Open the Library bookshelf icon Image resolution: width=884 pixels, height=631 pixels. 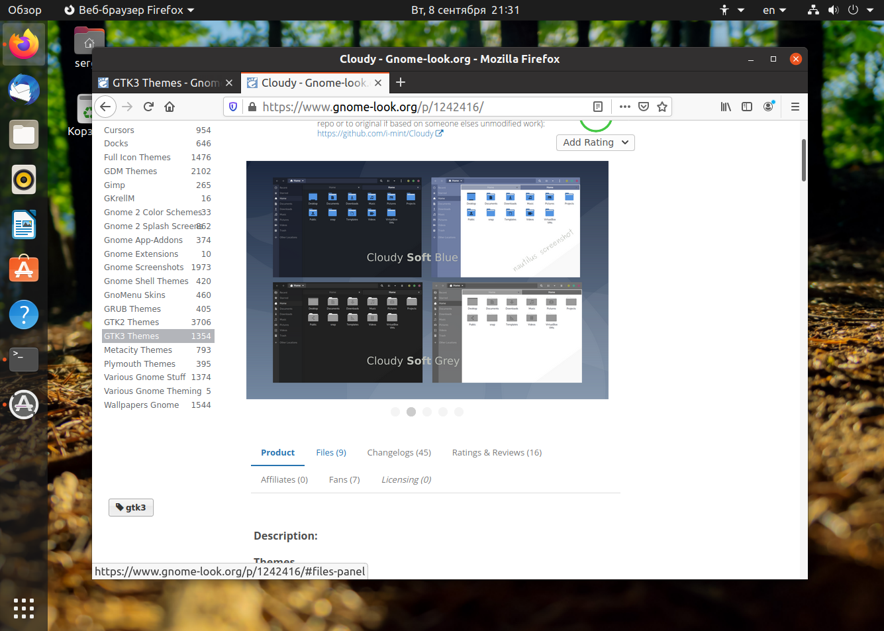click(726, 107)
